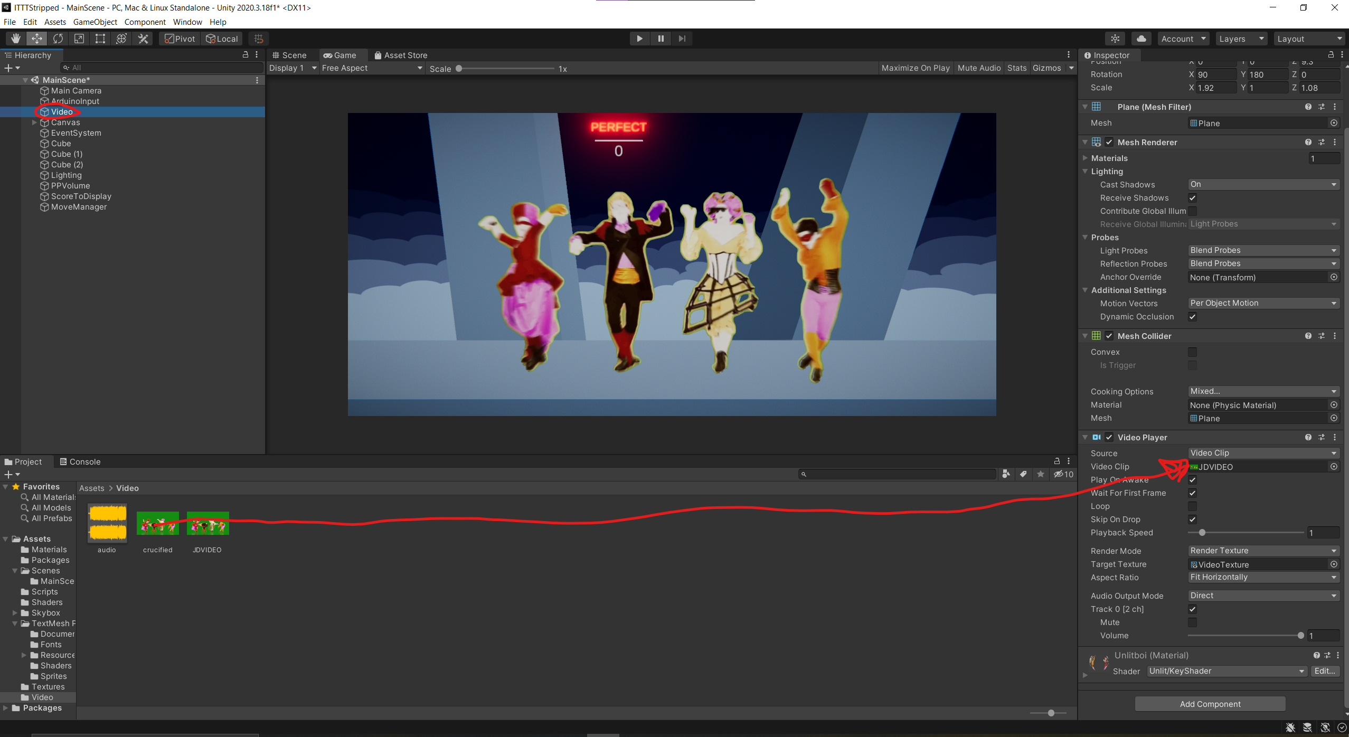The width and height of the screenshot is (1349, 737).
Task: Disable Receive Shadows in Mesh Renderer
Action: click(x=1193, y=198)
